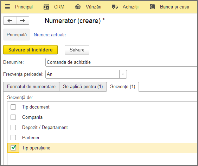Image resolution: width=198 pixels, height=166 pixels.
Task: Click the Salvare button
Action: [x=77, y=50]
